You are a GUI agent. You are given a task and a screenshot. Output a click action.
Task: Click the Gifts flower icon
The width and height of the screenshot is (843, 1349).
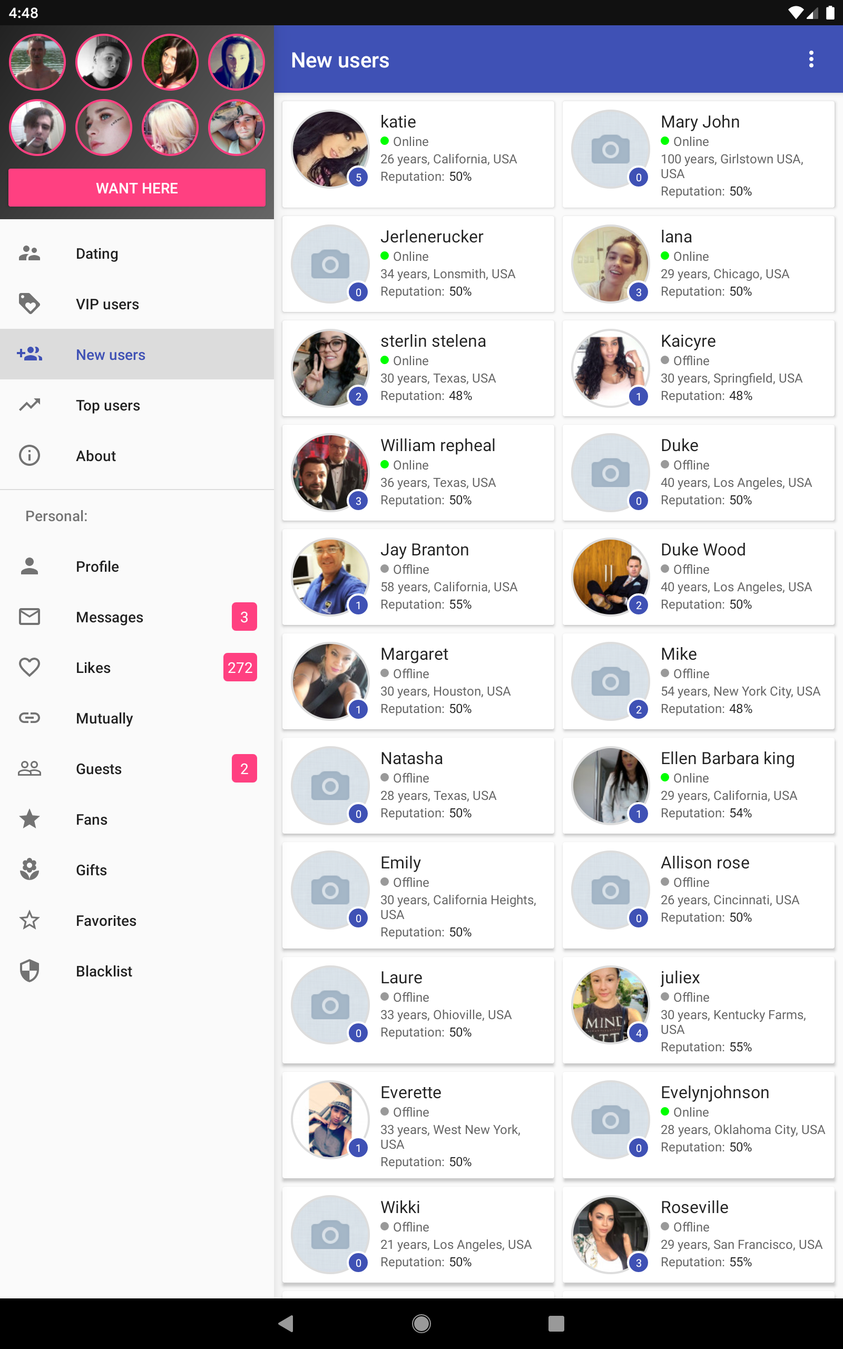click(x=30, y=869)
